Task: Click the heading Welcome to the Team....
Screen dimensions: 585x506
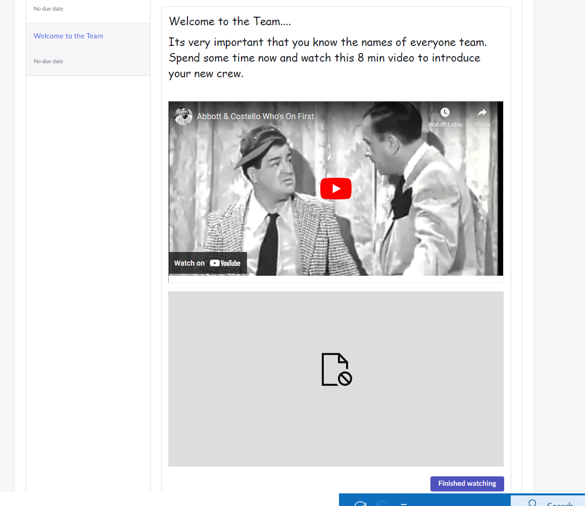Action: click(x=230, y=21)
